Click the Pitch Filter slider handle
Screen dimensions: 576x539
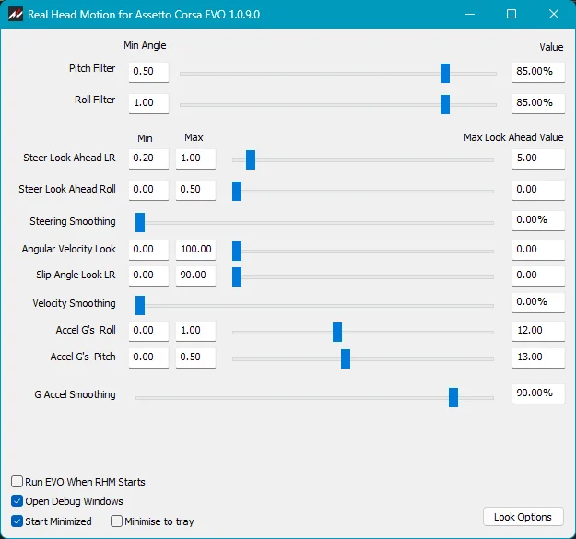click(x=445, y=73)
